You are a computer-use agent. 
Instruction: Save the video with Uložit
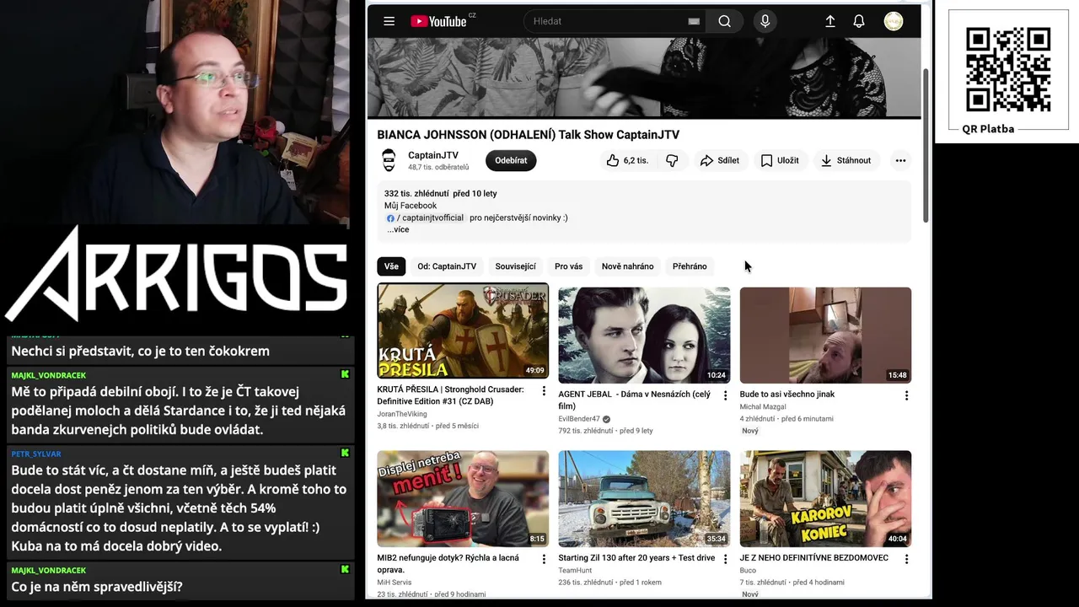(780, 160)
